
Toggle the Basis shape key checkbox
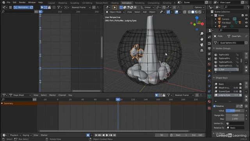point(241,84)
